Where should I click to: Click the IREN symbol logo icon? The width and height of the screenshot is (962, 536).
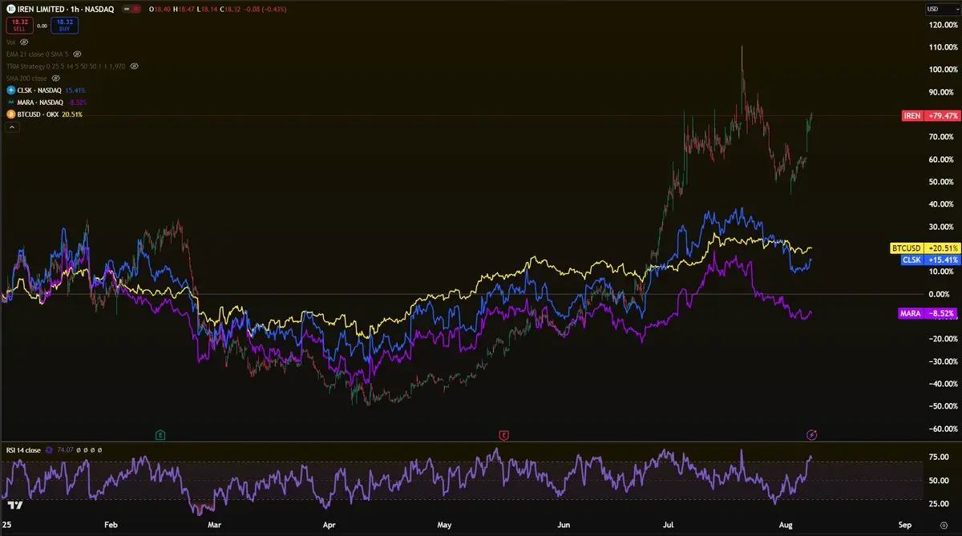pos(11,9)
